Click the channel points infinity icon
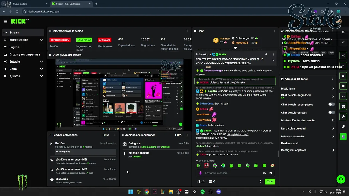This screenshot has width=349, height=196. [x=201, y=182]
